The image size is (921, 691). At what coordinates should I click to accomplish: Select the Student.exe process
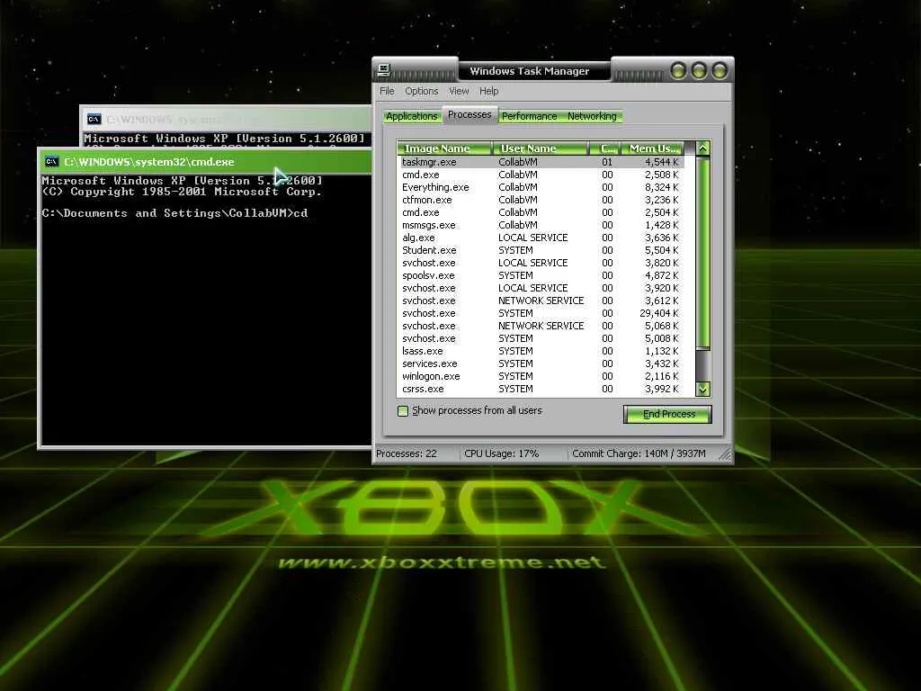pos(541,250)
